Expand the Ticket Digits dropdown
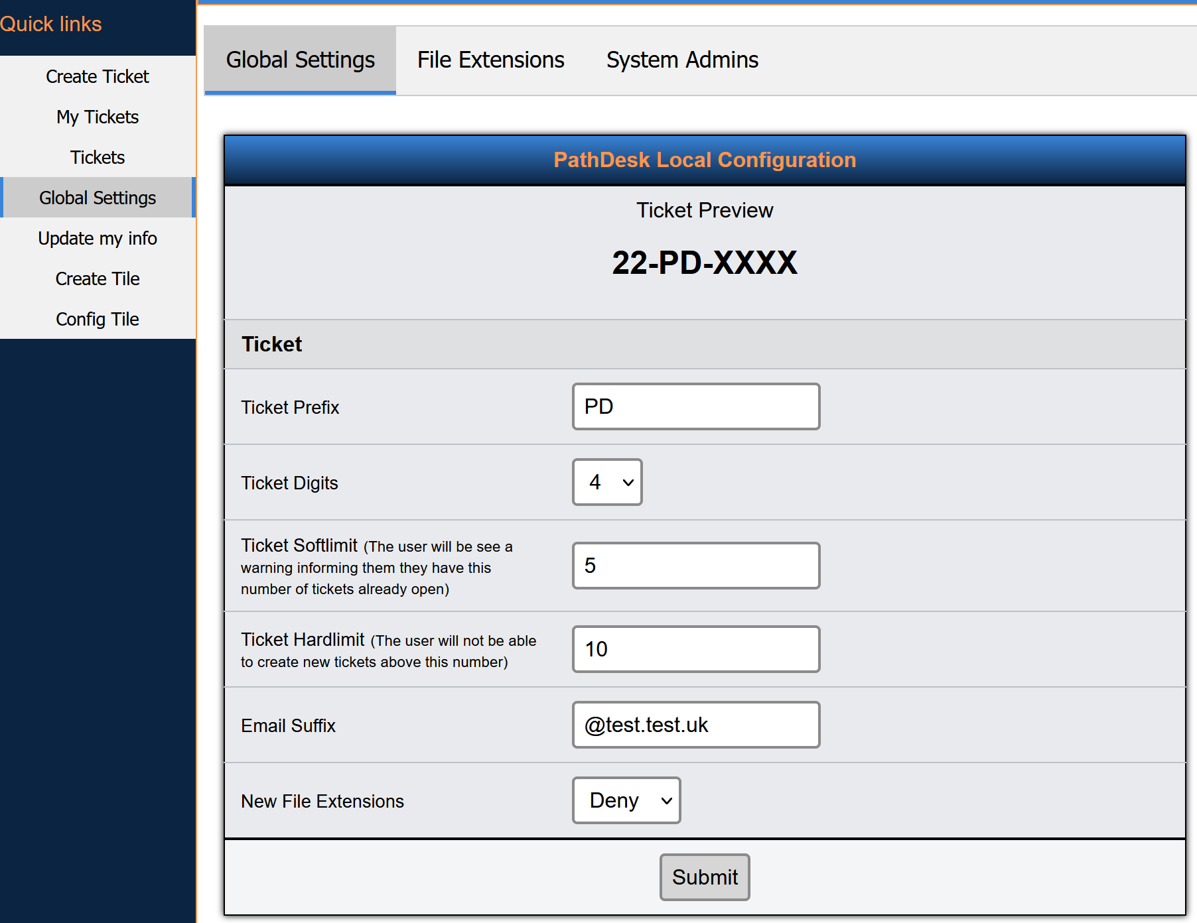 pos(607,482)
